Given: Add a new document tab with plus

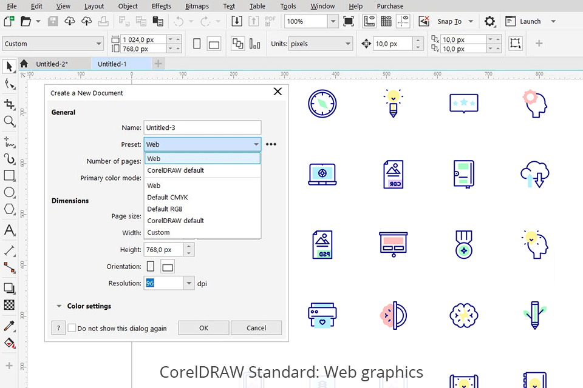Looking at the screenshot, I should tap(158, 64).
